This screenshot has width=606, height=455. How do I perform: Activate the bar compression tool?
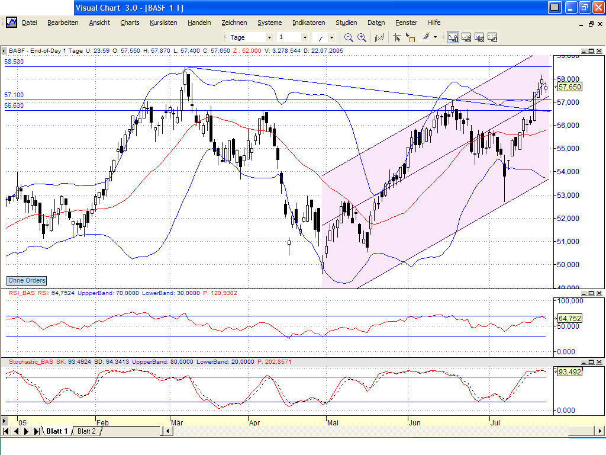[379, 37]
